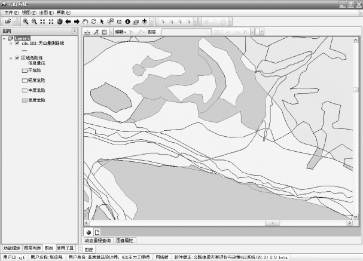The width and height of the screenshot is (363, 261).
Task: Select the Zoom In magnifier tool
Action: (x=26, y=22)
